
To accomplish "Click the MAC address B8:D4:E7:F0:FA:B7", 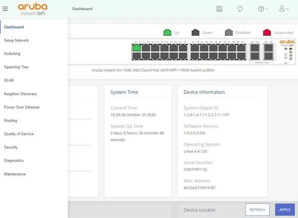I will click(x=200, y=188).
